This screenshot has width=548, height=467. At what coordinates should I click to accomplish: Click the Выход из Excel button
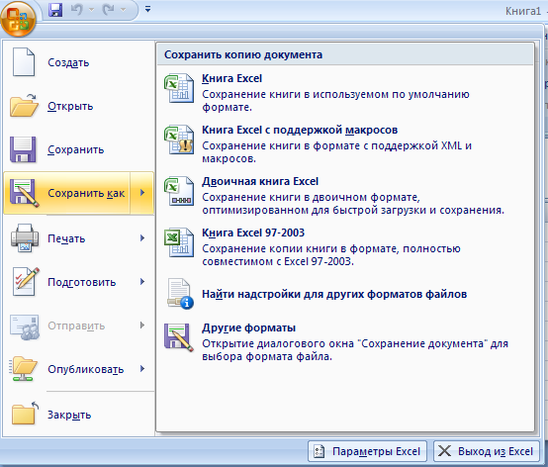tap(486, 451)
